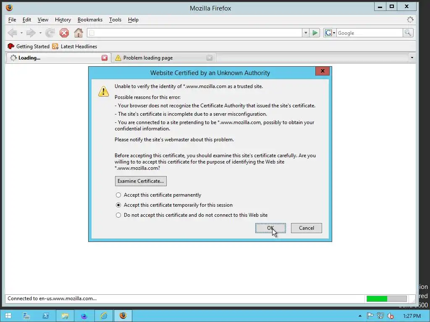Go to the Home page icon
The width and height of the screenshot is (430, 322).
79,33
